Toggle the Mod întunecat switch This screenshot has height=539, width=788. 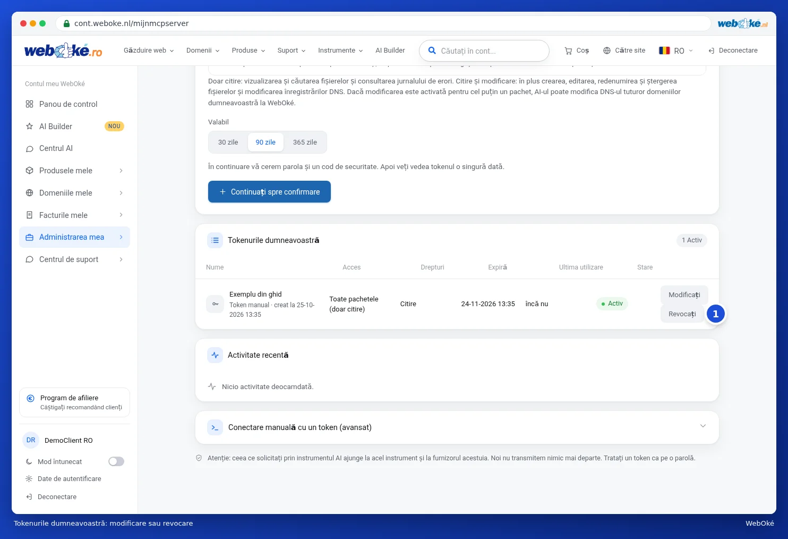[116, 461]
